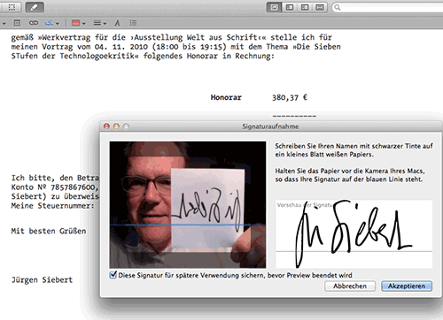Image resolution: width=443 pixels, height=320 pixels.
Task: Show the annotations list icon
Action: point(133,23)
